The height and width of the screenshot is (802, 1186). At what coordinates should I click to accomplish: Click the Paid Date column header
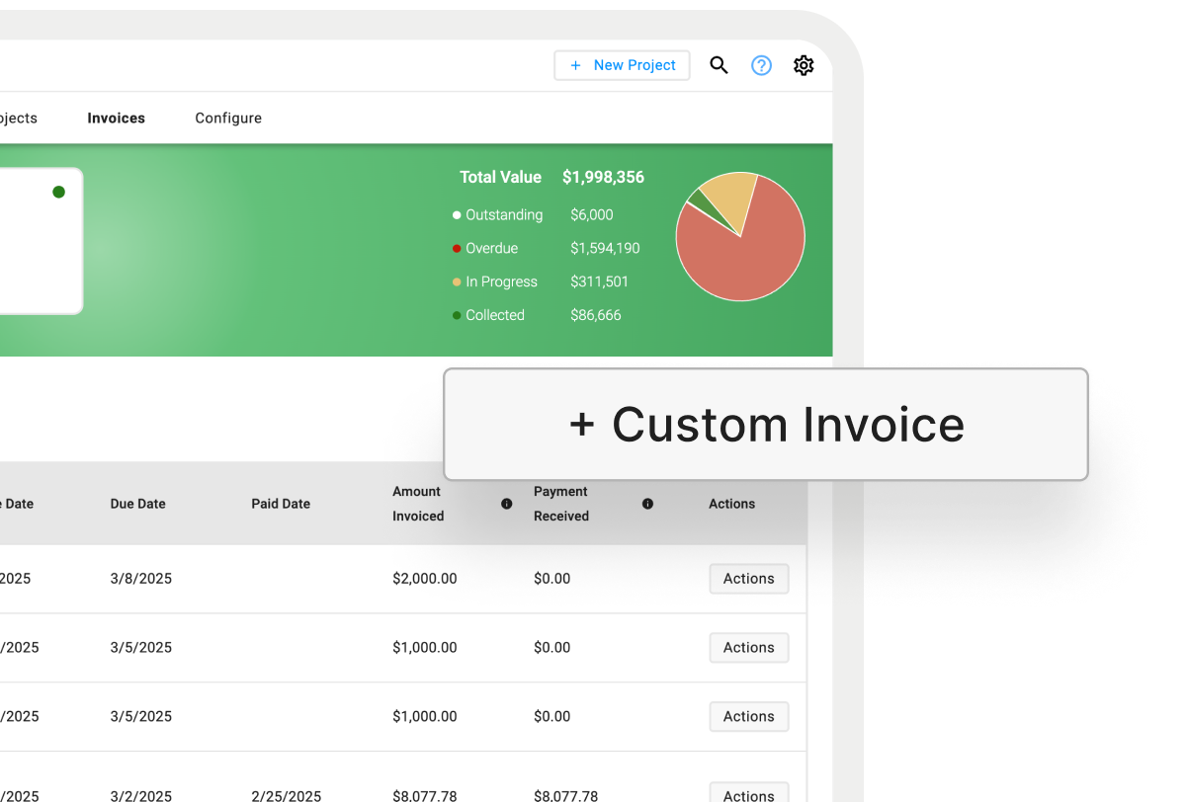coord(281,504)
